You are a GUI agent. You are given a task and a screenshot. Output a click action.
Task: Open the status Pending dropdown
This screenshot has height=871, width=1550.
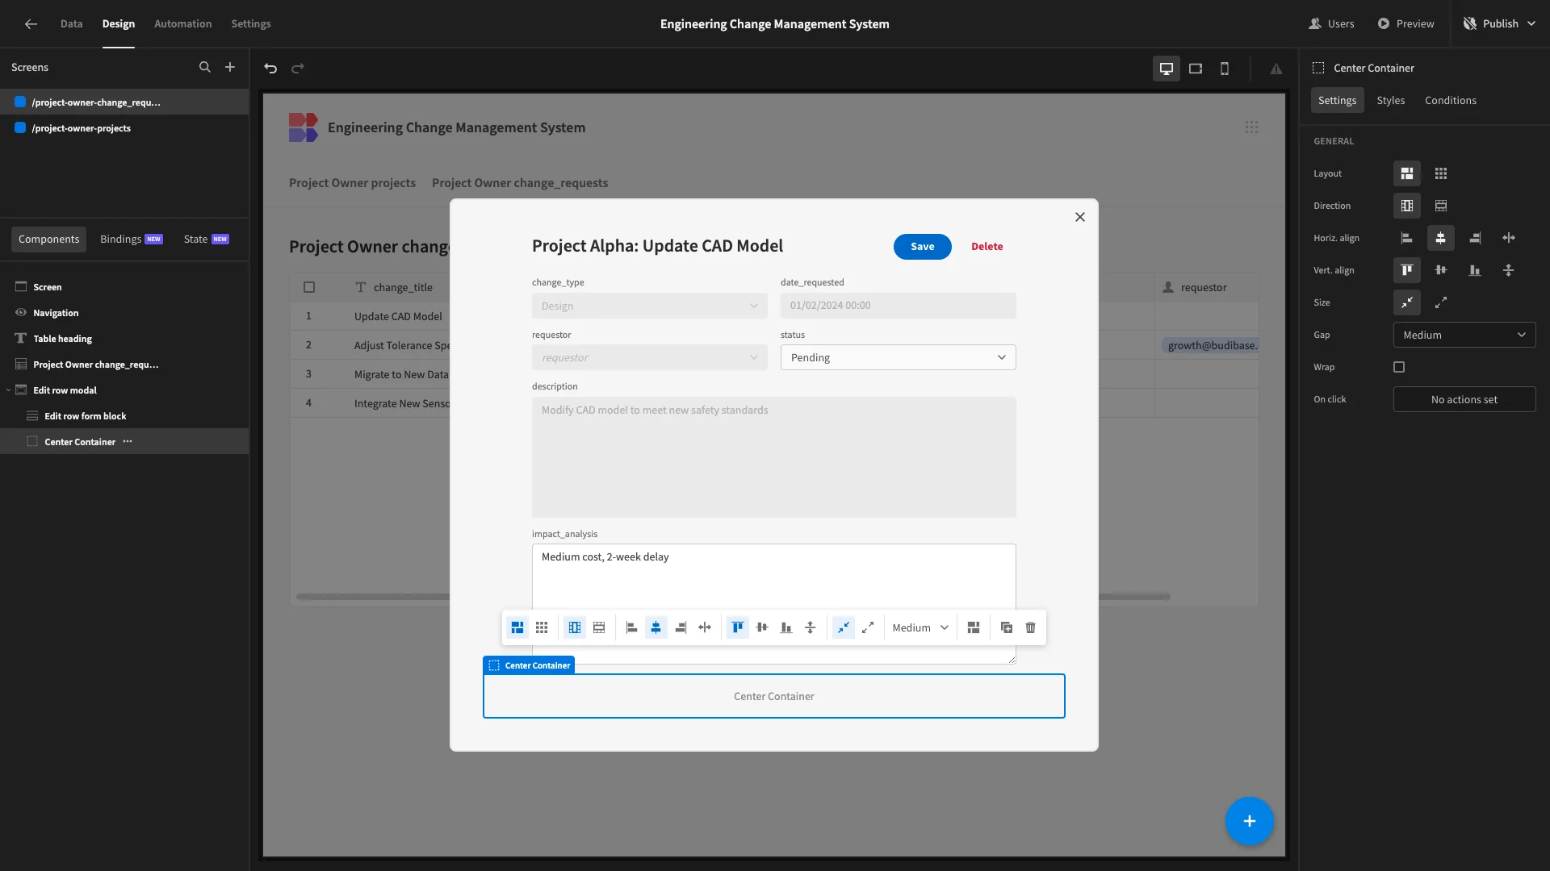click(x=898, y=357)
